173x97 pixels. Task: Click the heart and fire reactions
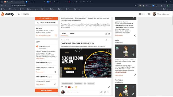70,87
